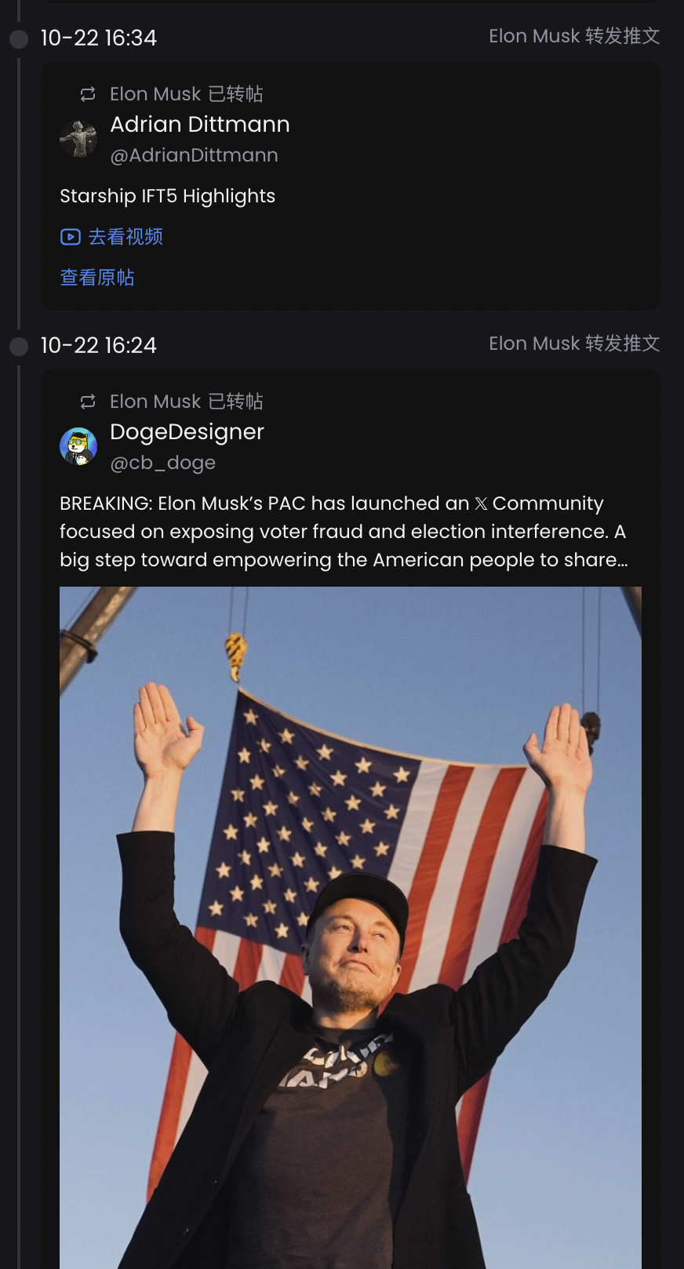Click the 10-22 16:24 timestamp
Image resolution: width=684 pixels, height=1269 pixels.
99,345
